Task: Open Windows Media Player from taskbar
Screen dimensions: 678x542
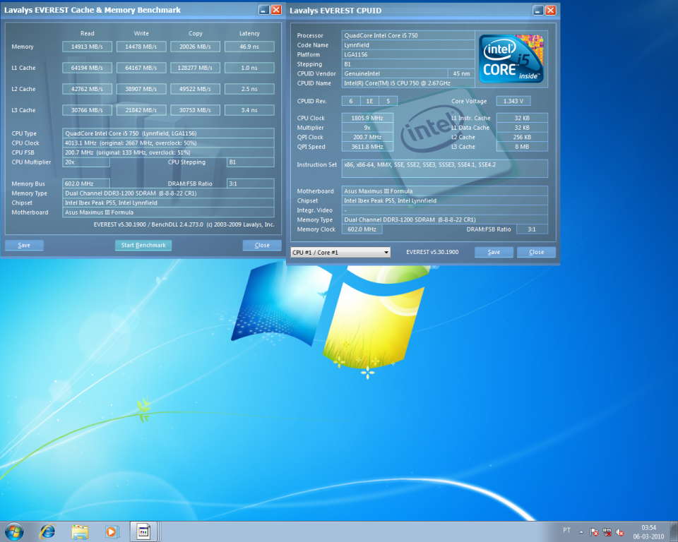Action: coord(111,531)
